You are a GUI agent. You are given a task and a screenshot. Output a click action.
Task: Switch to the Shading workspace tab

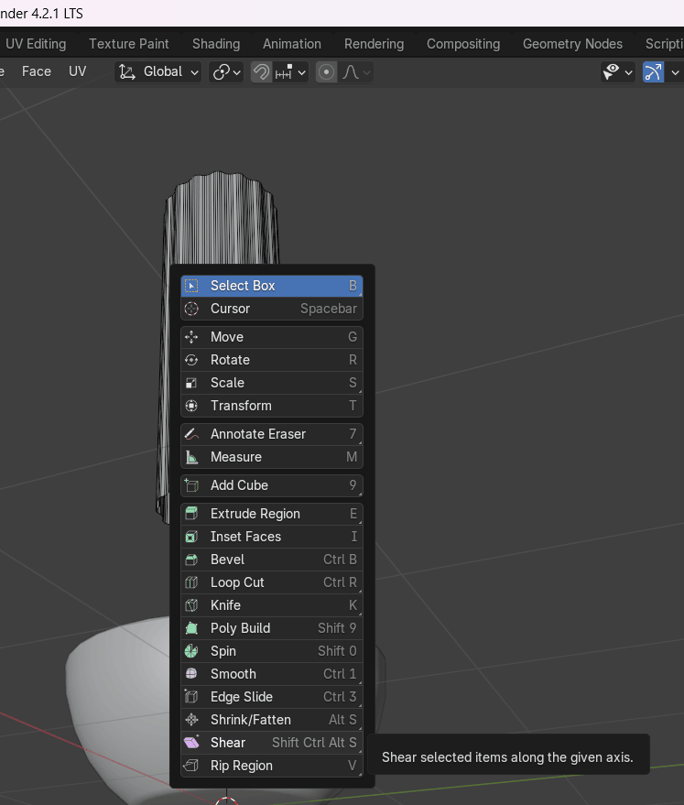[216, 44]
